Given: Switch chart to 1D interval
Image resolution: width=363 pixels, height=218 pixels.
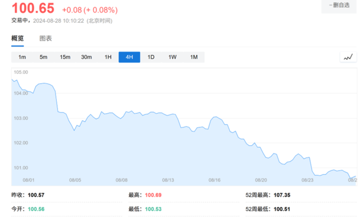Looking at the screenshot, I should point(151,57).
